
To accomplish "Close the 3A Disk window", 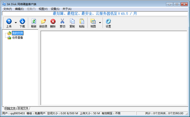I will 184,4.
